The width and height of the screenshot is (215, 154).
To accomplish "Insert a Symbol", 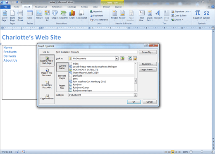I will point(206,15).
